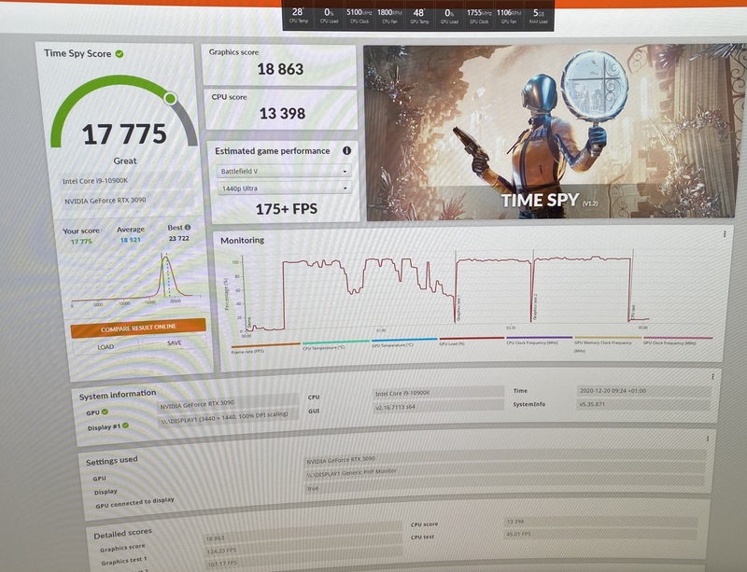Click the 175+ FPS estimate
The image size is (747, 572).
(287, 209)
